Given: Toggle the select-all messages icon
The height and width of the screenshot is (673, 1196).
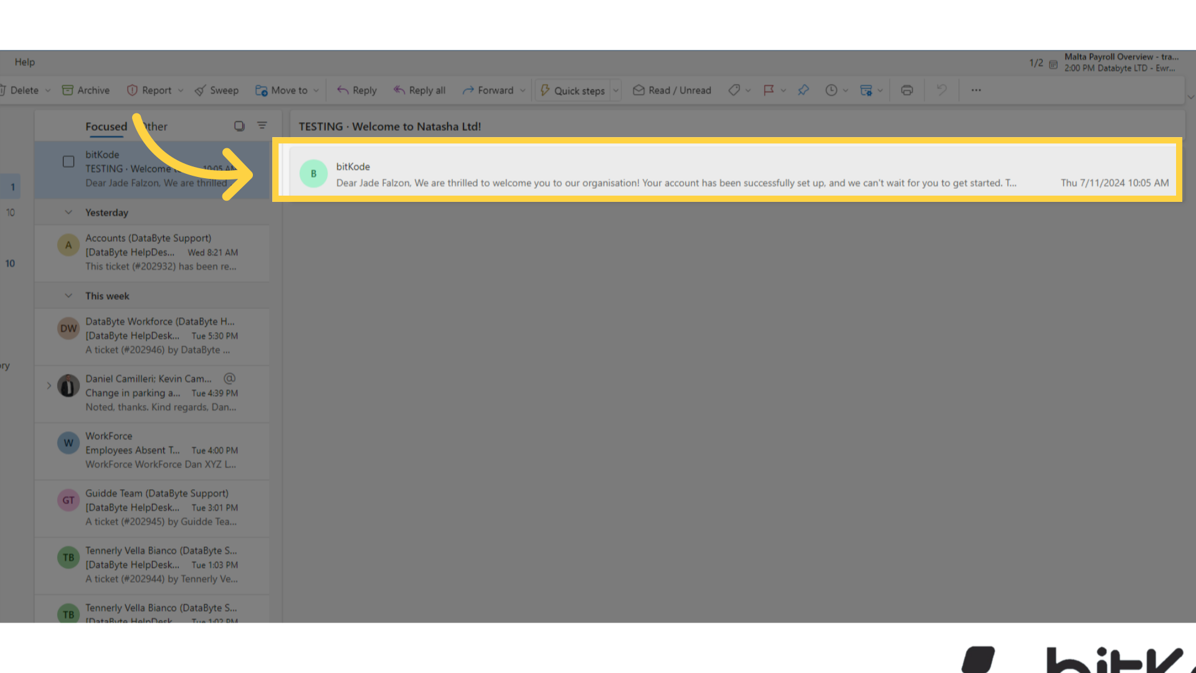Looking at the screenshot, I should (x=239, y=126).
